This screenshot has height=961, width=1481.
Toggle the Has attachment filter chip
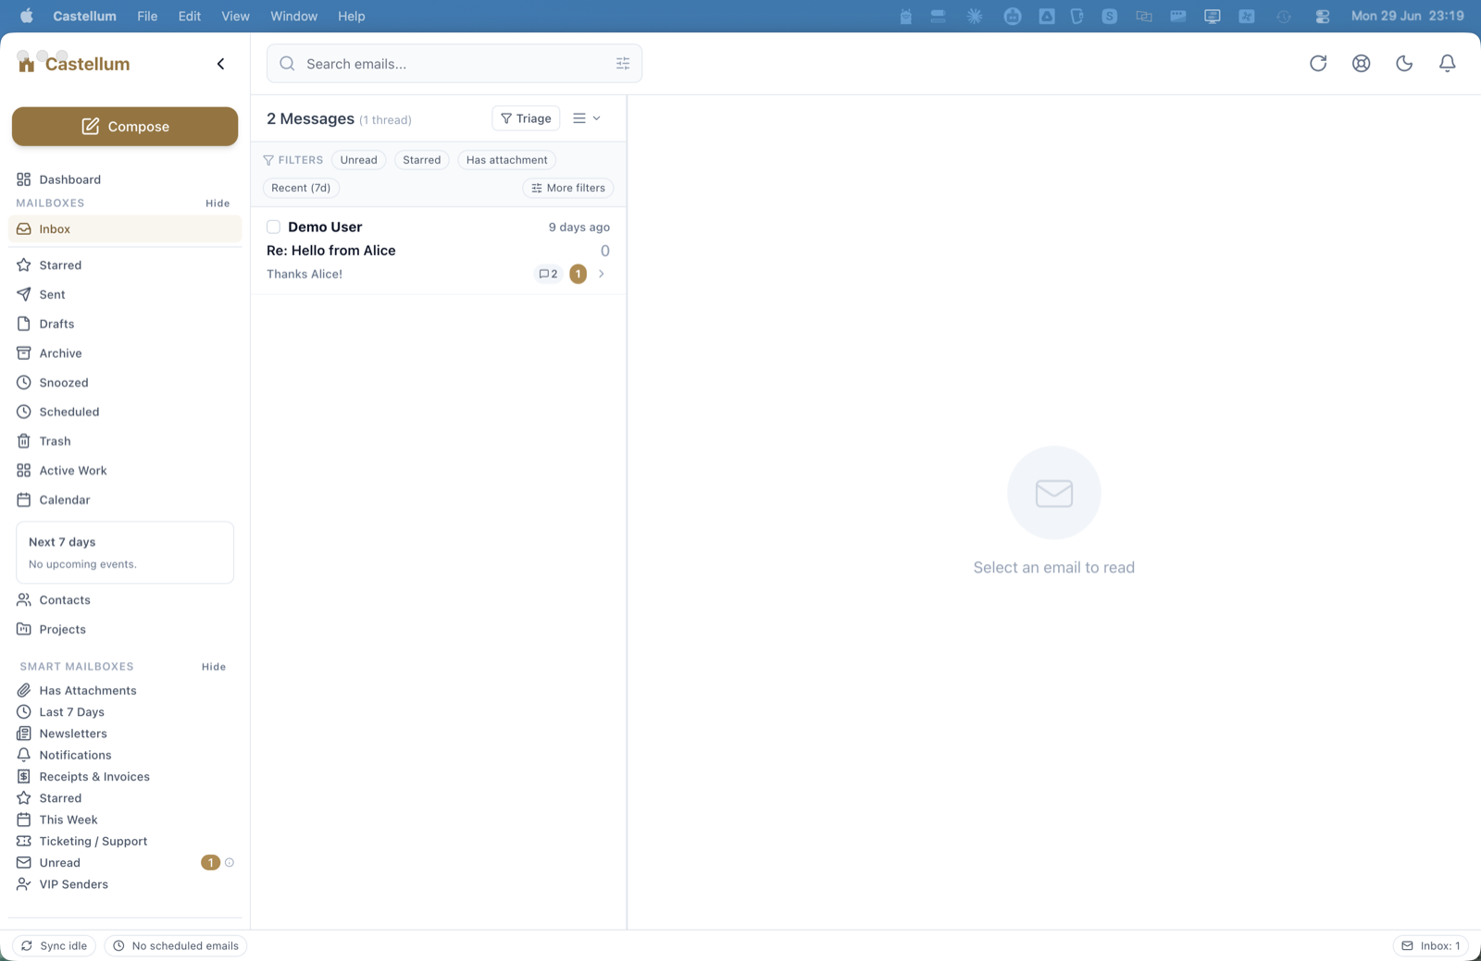coord(506,160)
